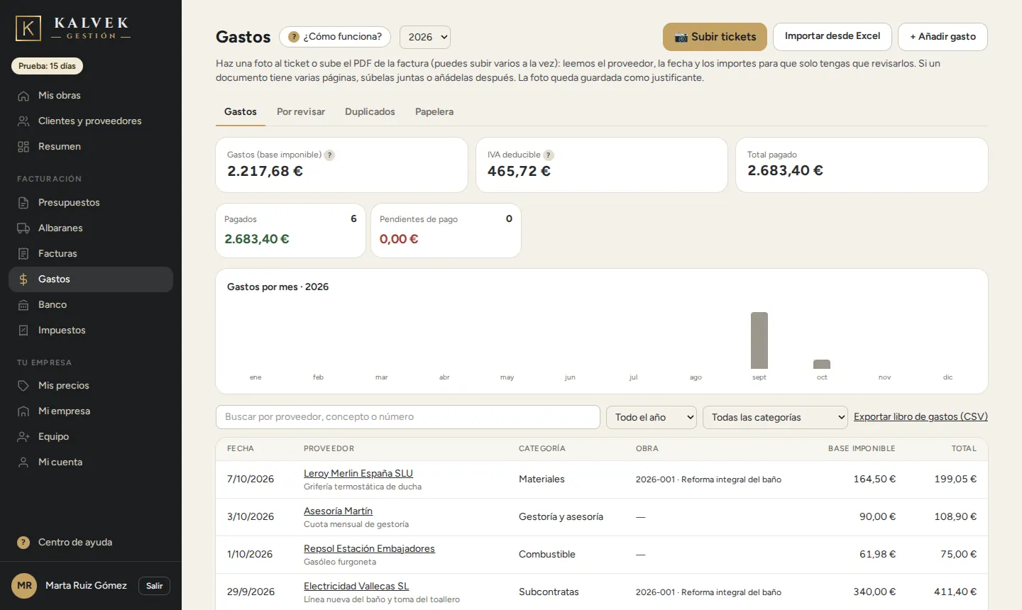
Task: Click the Kalvek Gestión logo
Action: point(73,28)
